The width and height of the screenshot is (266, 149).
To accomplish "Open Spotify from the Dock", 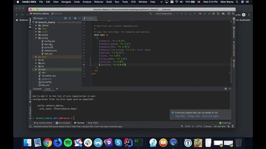I will coord(68,143).
